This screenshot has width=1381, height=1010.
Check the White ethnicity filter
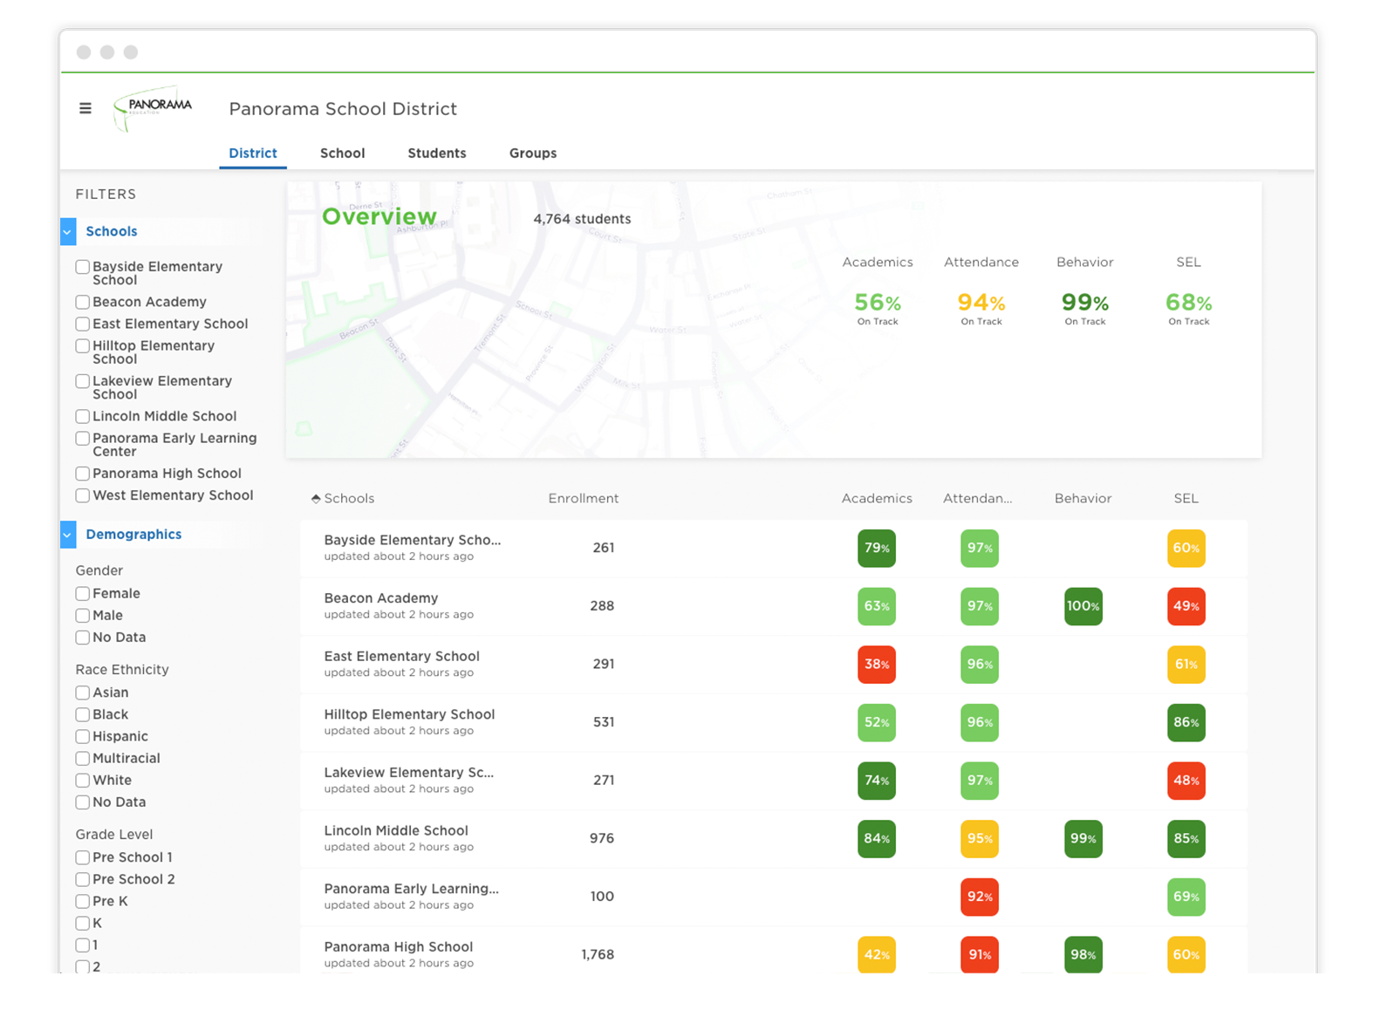pyautogui.click(x=83, y=781)
